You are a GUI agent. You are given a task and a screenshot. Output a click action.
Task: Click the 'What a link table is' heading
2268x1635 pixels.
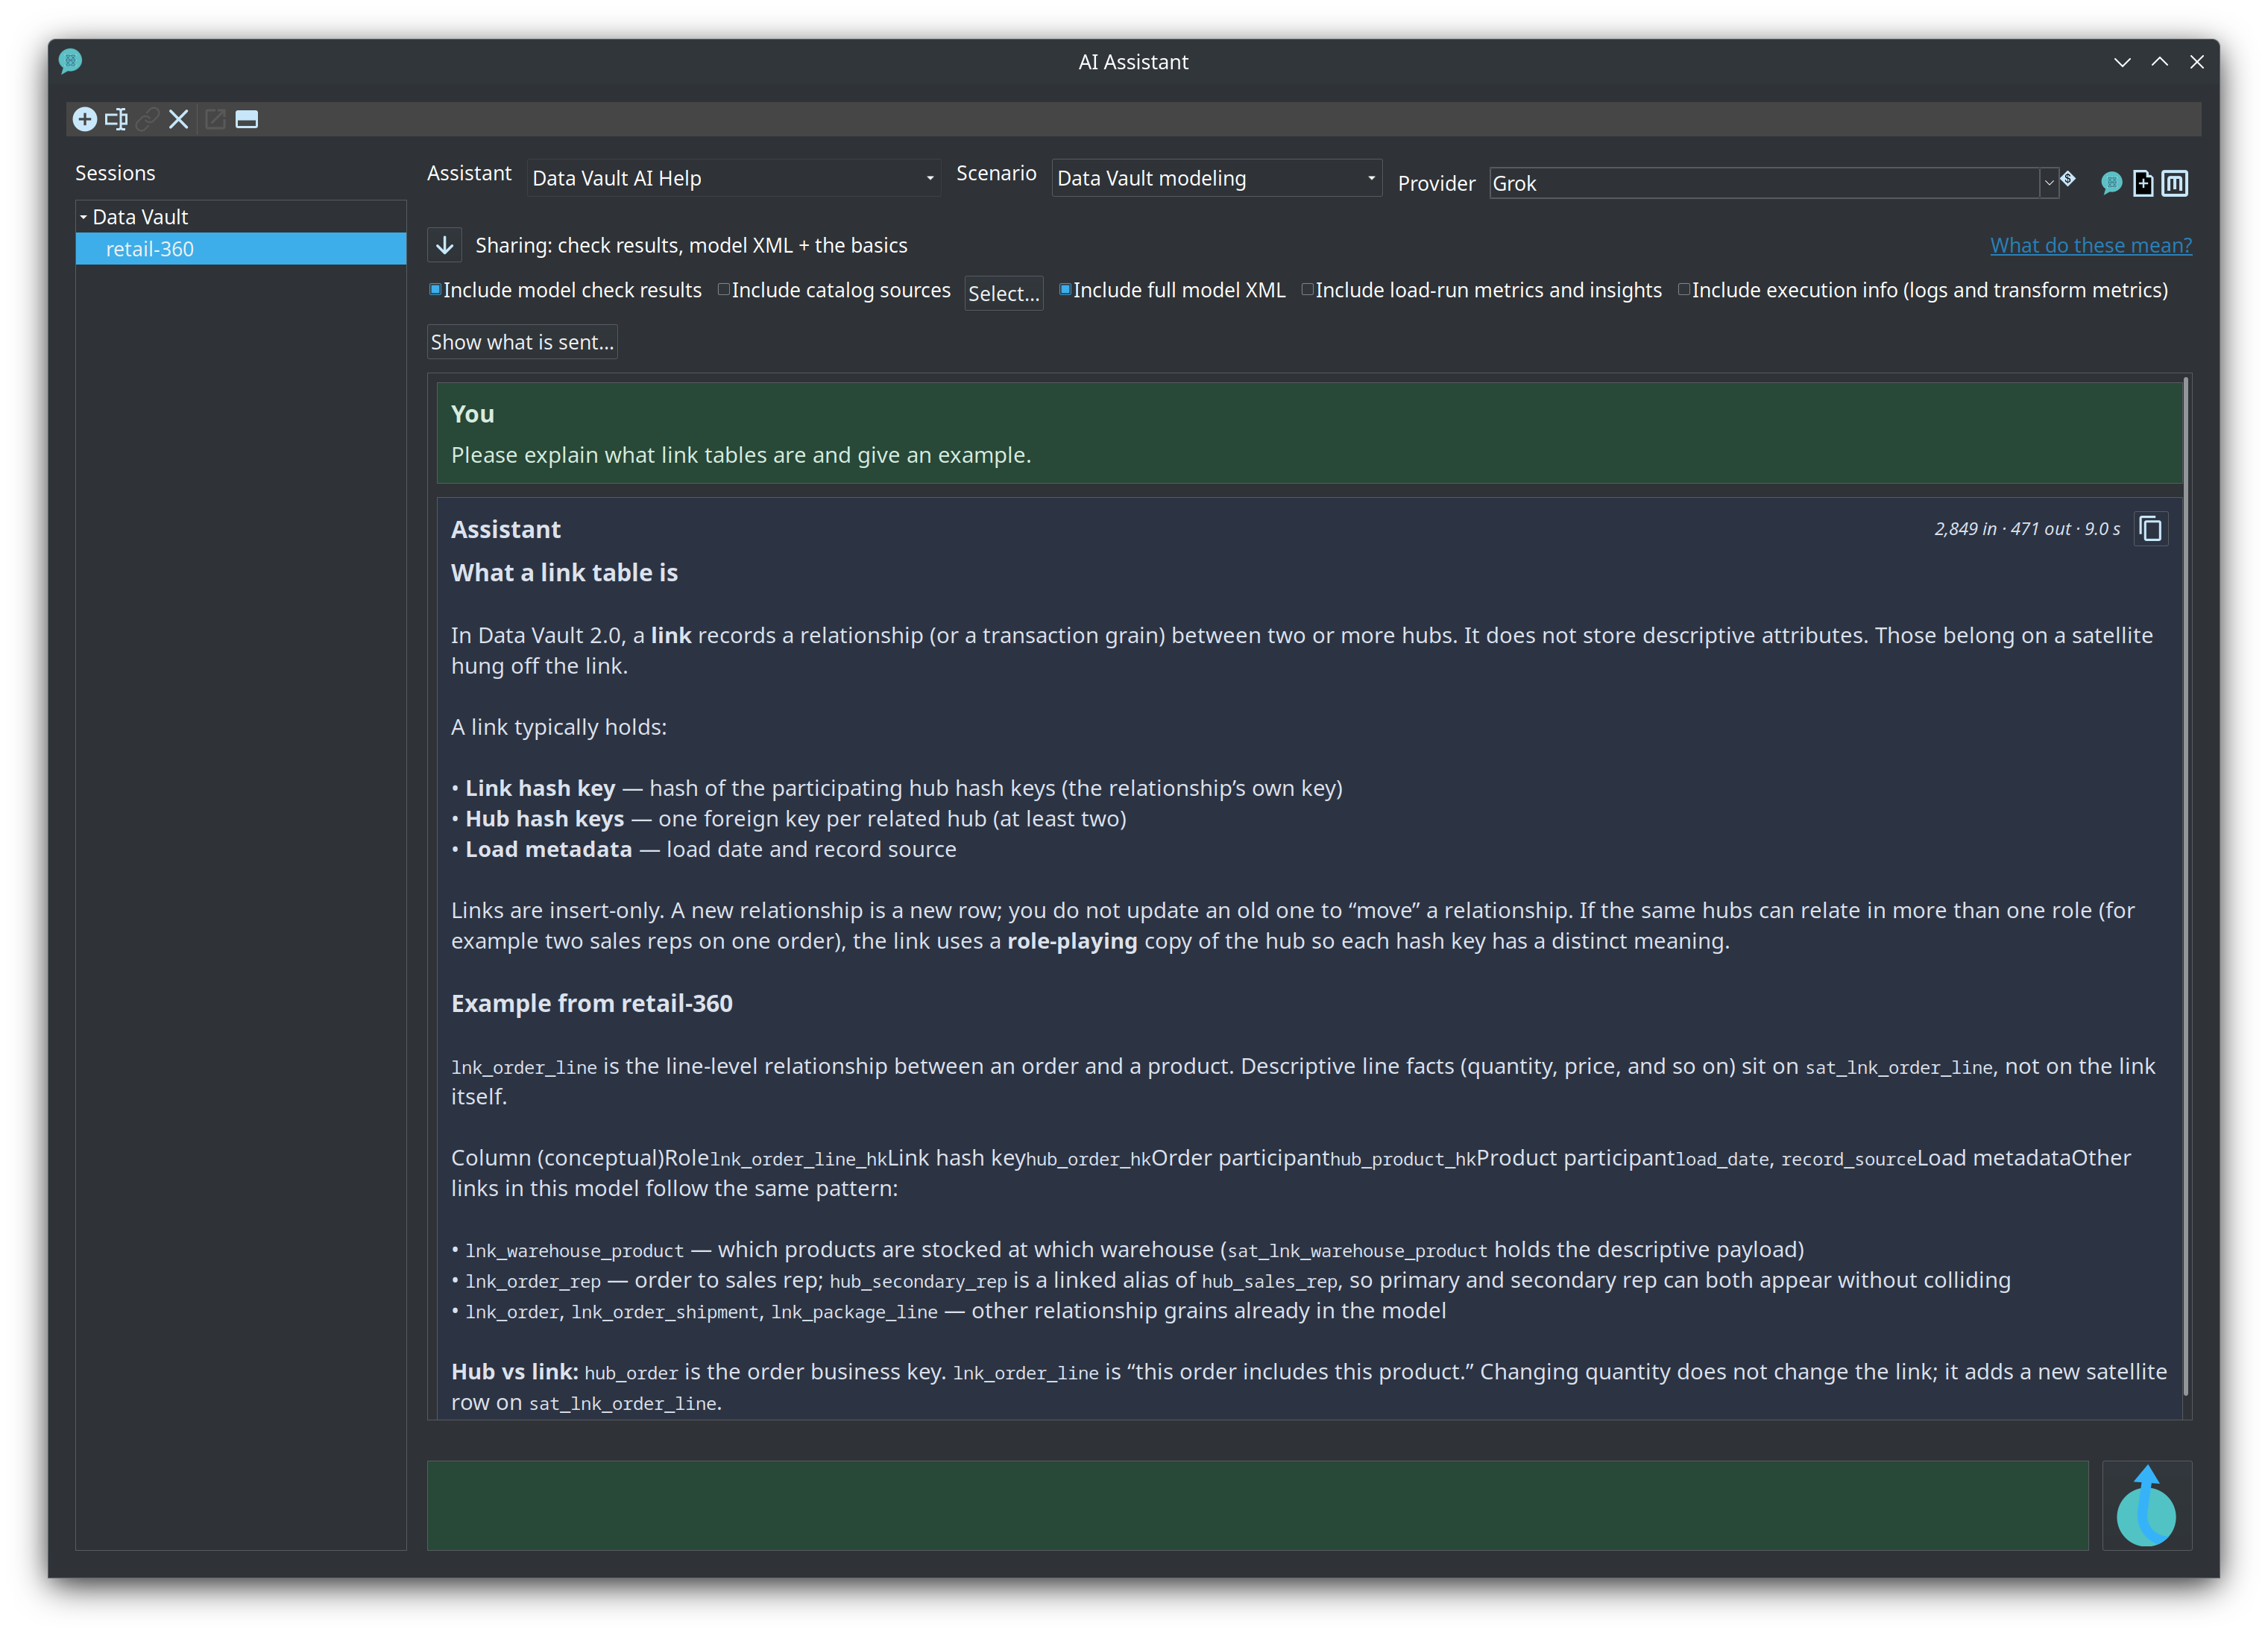pos(564,572)
